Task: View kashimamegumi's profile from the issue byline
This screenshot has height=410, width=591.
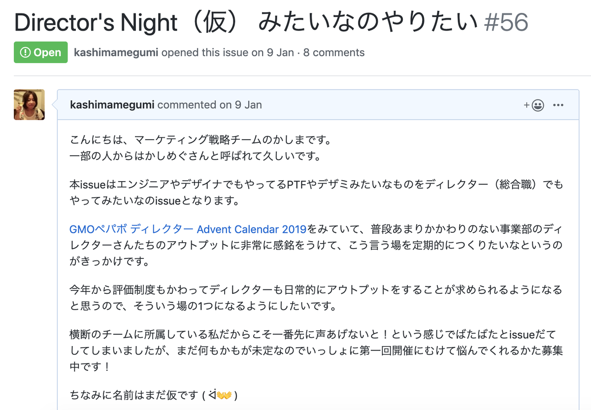Action: [116, 52]
